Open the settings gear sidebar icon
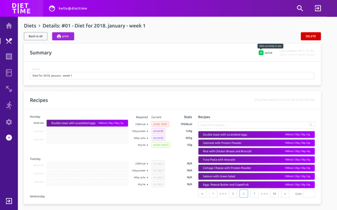The height and width of the screenshot is (210, 337). 9,122
